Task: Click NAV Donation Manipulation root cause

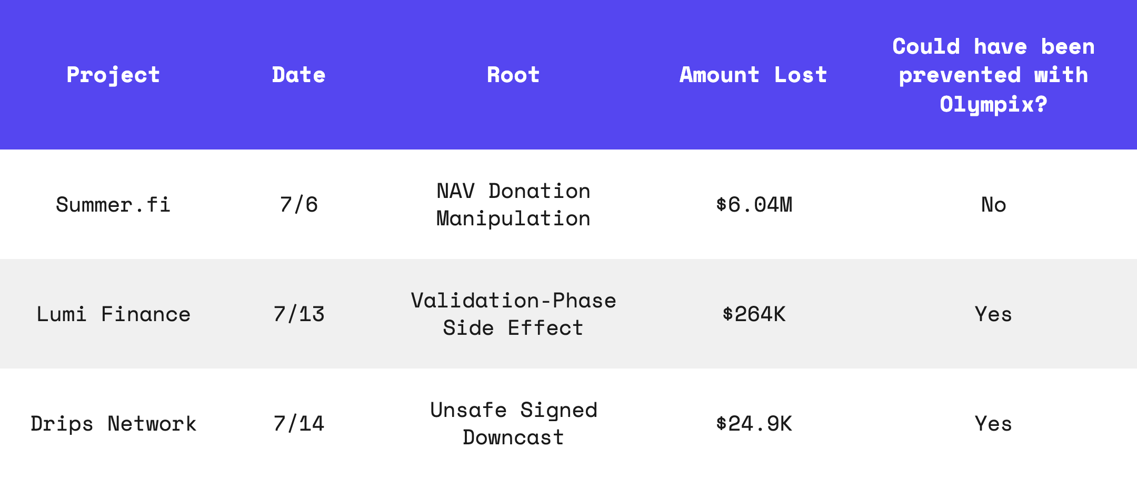Action: 513,205
